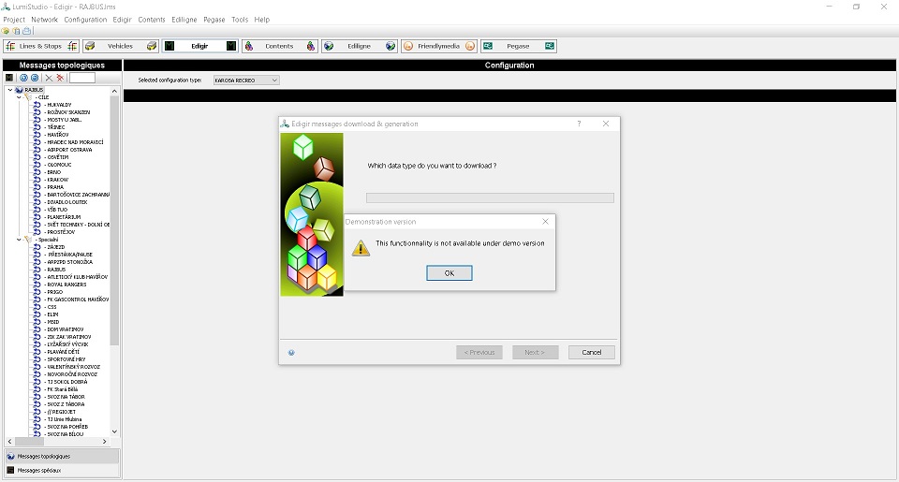Click the grey X delete icon in the Messages toolbar
899x482 pixels.
(49, 78)
